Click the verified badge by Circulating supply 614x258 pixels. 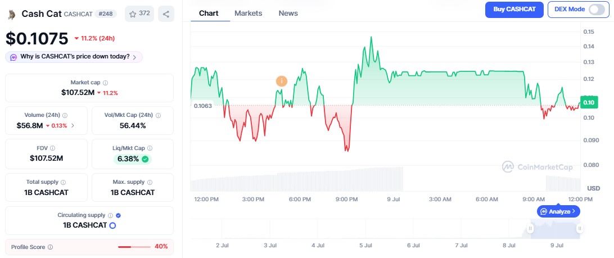tap(118, 215)
